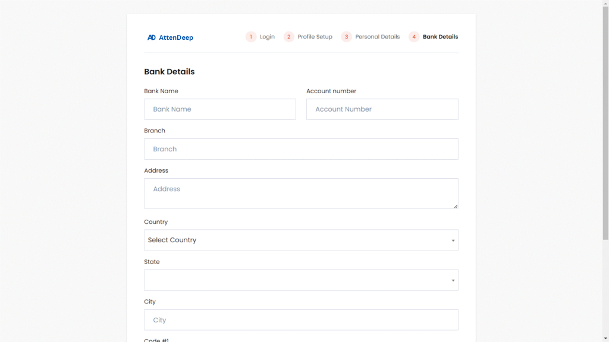Open the Select Country dropdown
Screen dimensions: 609x342
[301, 240]
